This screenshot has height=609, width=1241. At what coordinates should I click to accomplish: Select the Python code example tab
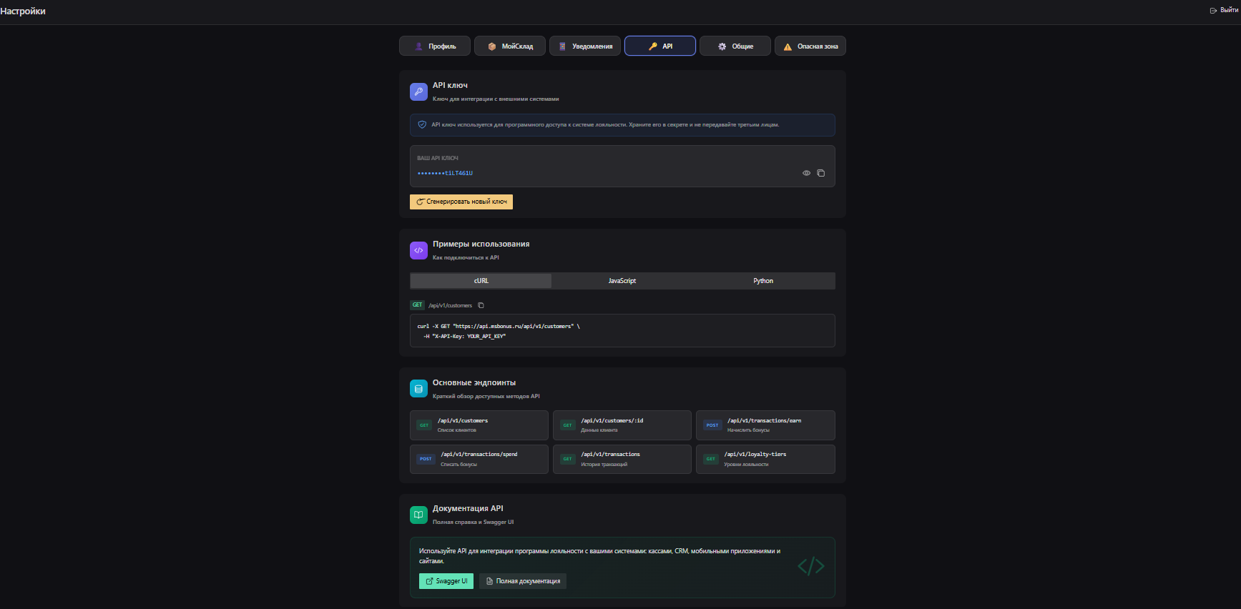coord(763,281)
